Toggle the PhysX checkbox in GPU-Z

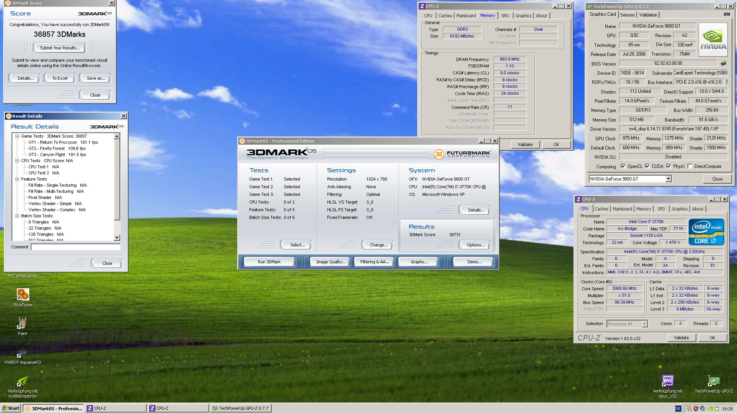point(669,166)
